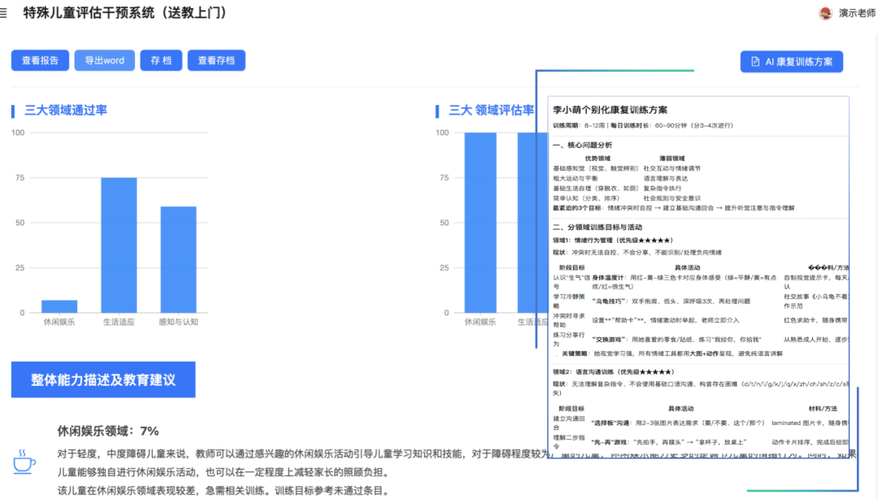Click the 整体能力描述及教育建议 banner
878x499 pixels.
tap(103, 380)
